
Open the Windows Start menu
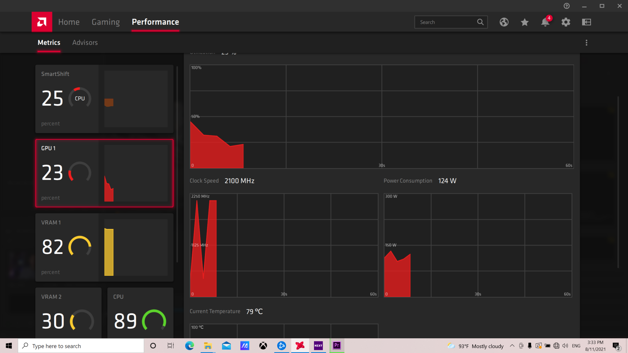click(9, 346)
